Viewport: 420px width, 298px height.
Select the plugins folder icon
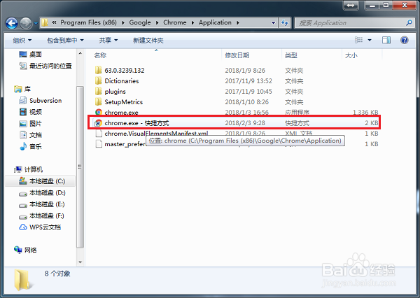coord(99,92)
